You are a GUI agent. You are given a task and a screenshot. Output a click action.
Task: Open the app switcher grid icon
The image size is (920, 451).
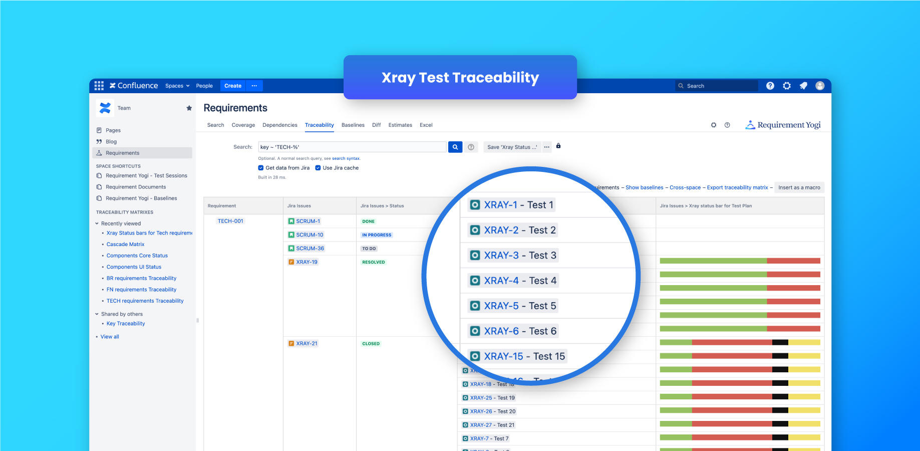(99, 86)
